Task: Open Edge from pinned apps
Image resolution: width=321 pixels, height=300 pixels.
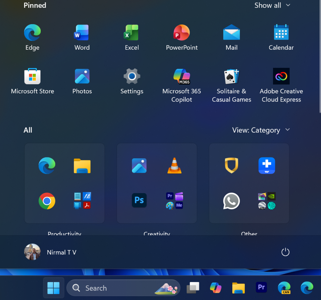Action: 32,37
